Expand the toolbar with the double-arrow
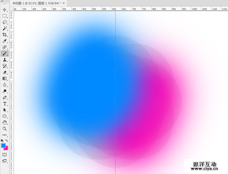The width and height of the screenshot is (228, 174). point(2,1)
